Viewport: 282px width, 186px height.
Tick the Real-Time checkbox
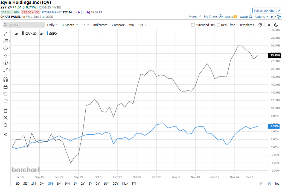click(x=218, y=25)
